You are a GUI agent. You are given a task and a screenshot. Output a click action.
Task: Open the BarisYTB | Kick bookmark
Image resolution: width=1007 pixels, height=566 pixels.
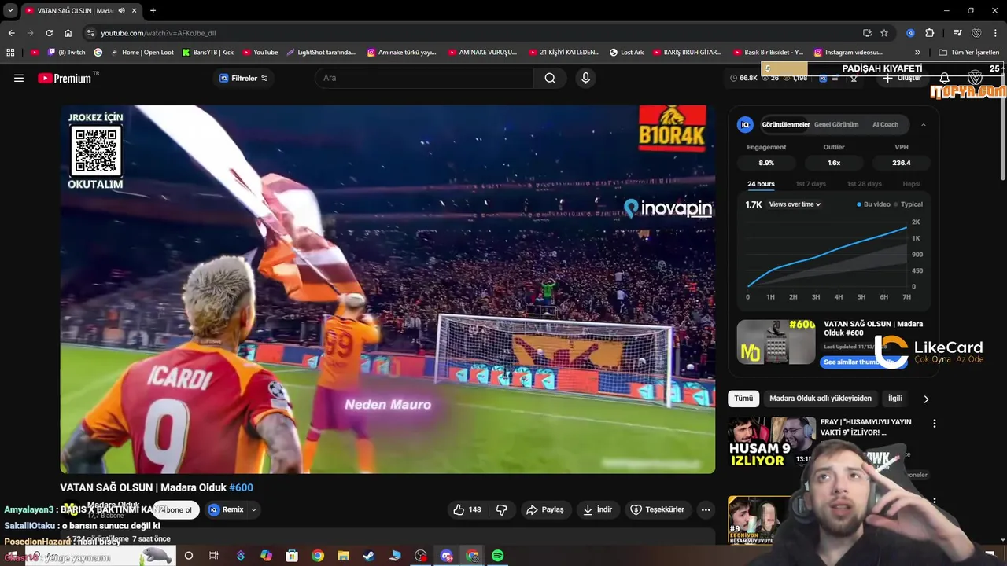click(x=208, y=53)
